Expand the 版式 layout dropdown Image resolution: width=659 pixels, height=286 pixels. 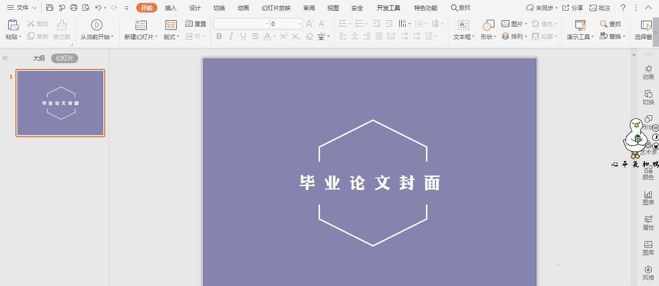(178, 37)
